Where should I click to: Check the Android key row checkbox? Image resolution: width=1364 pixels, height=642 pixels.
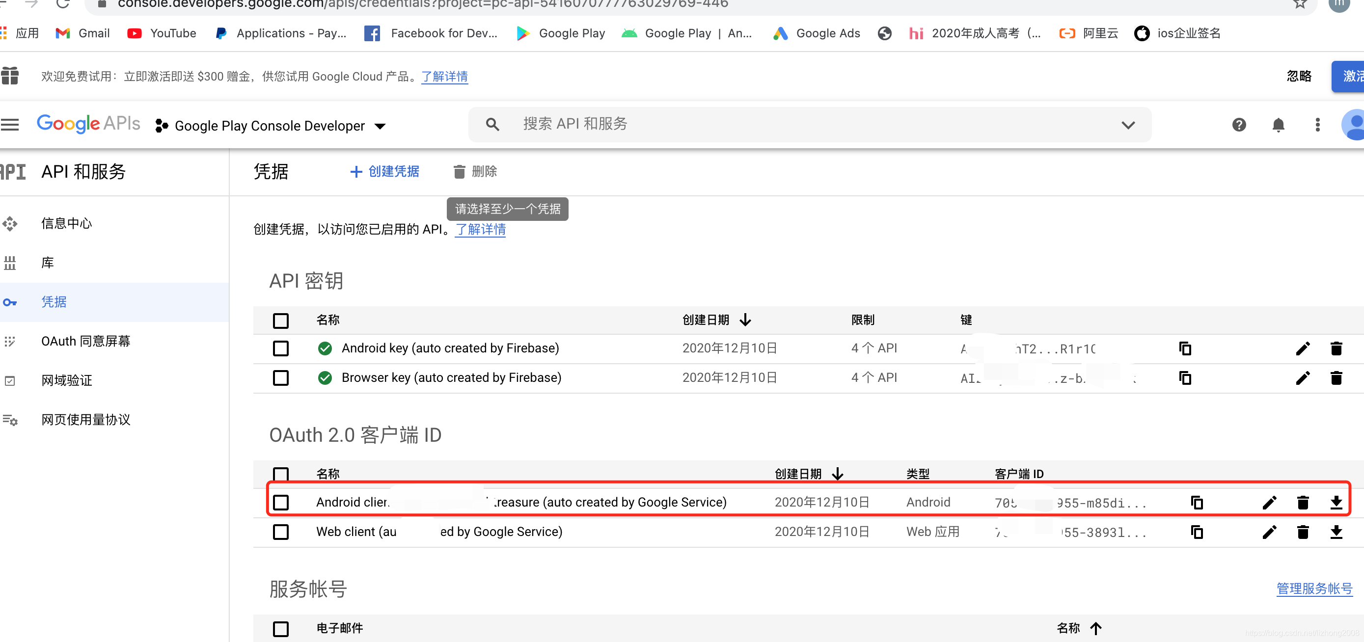click(281, 348)
